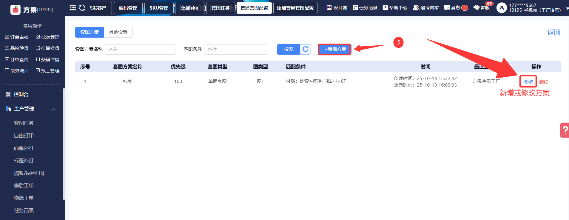Open 消息 chat bubble icon
This screenshot has height=220, width=569.
pos(447,7)
